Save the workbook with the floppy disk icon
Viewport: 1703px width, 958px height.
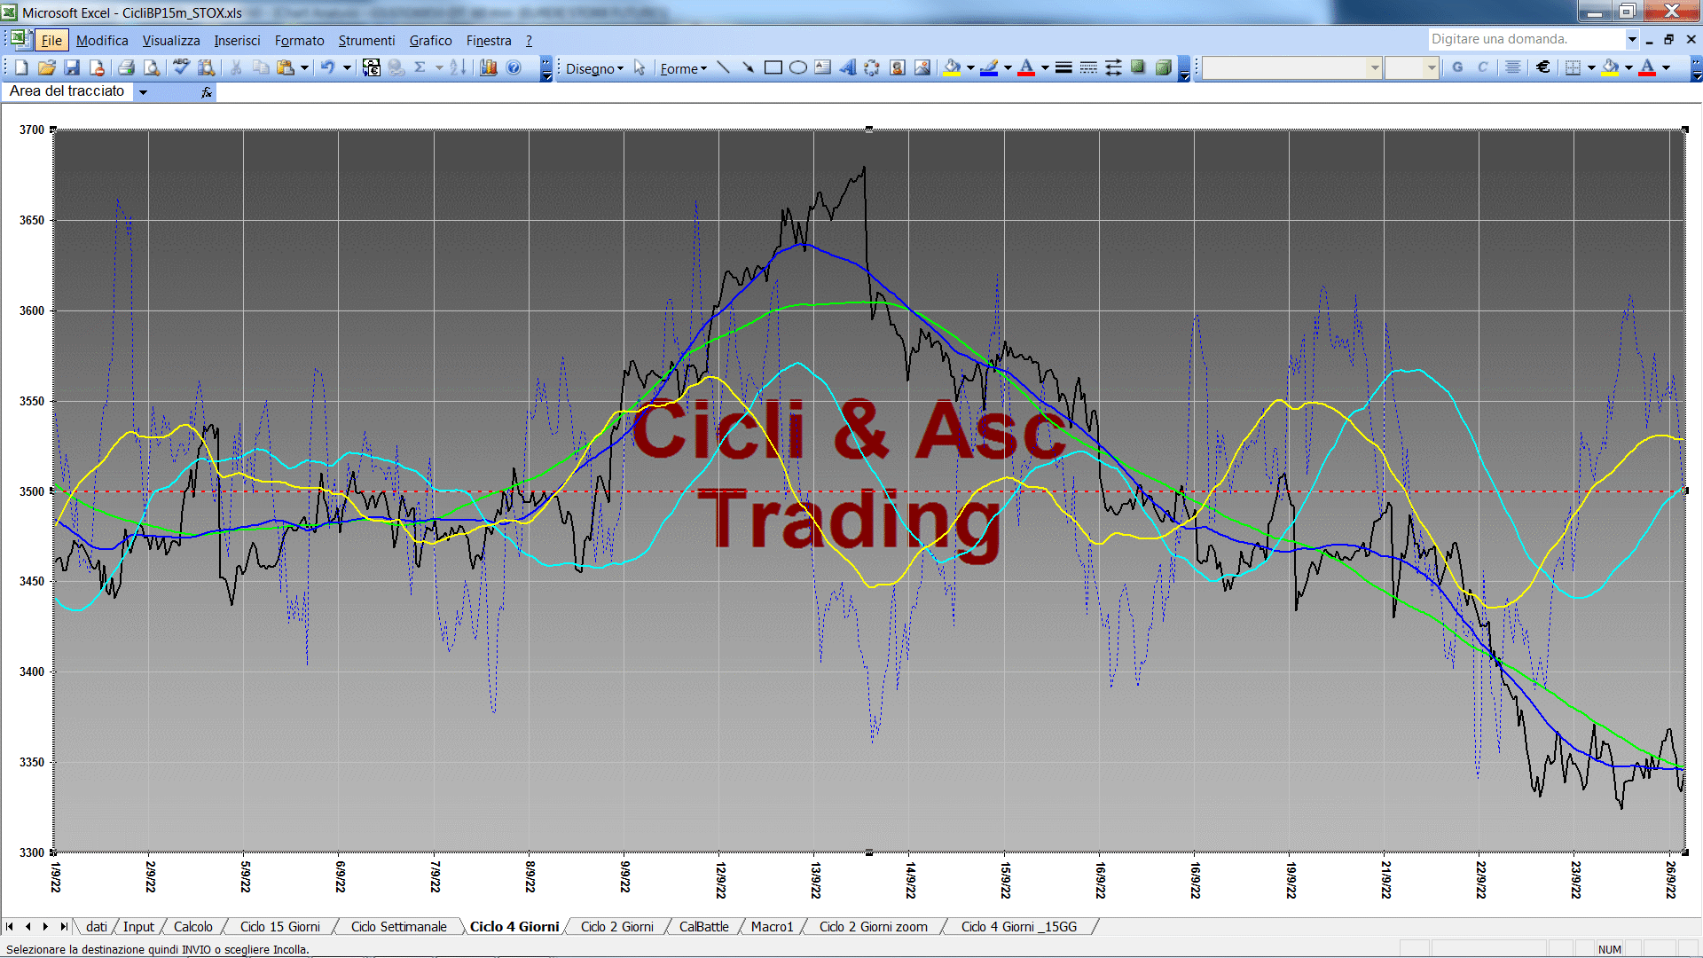72,67
